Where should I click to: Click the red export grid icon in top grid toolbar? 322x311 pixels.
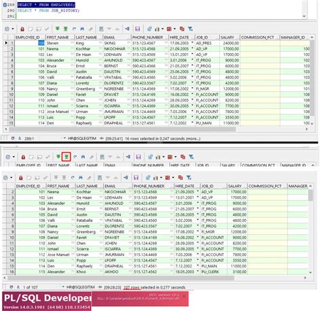[x=169, y=29]
